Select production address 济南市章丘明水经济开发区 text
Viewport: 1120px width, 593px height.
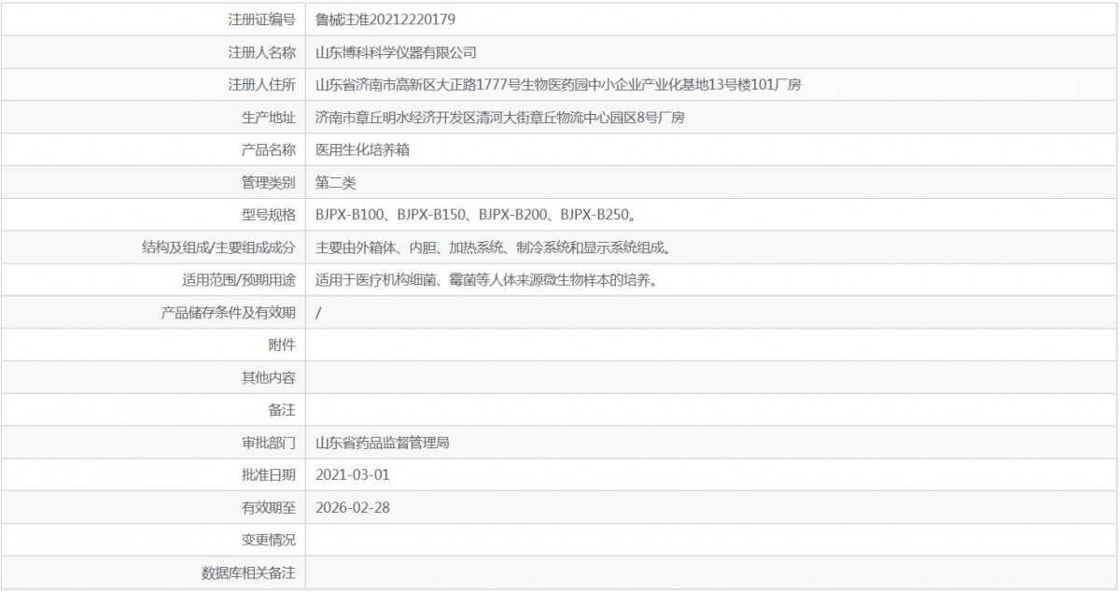501,117
